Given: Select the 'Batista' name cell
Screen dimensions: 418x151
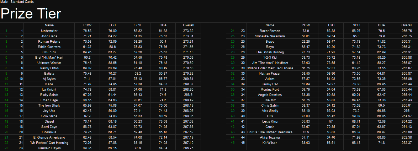Looking at the screenshot, I should pyautogui.click(x=49, y=74).
